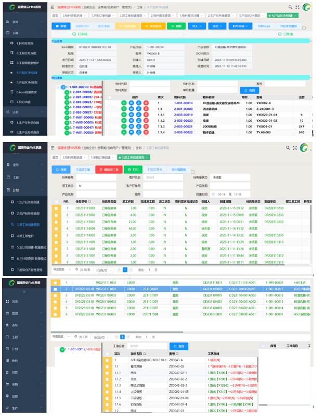
Task: Click the blue 新增 button with plus icon
Action: point(60,26)
